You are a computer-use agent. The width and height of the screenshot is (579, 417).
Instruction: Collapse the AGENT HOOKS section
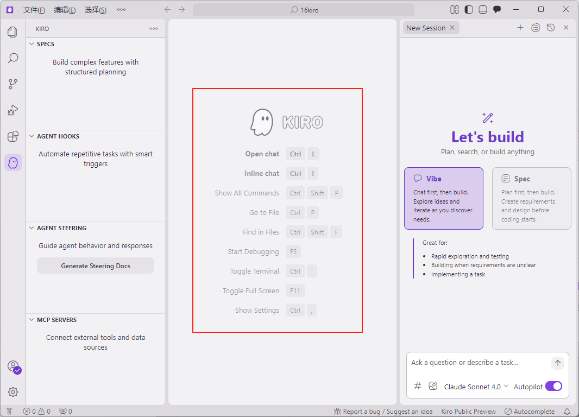pyautogui.click(x=58, y=136)
